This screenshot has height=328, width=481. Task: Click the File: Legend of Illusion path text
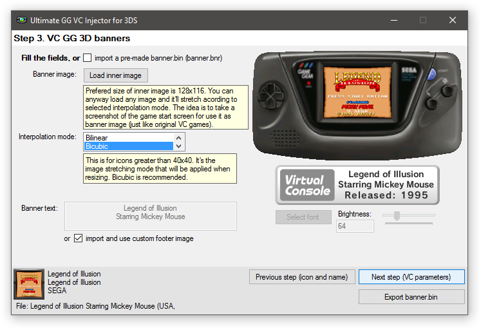tap(95, 306)
